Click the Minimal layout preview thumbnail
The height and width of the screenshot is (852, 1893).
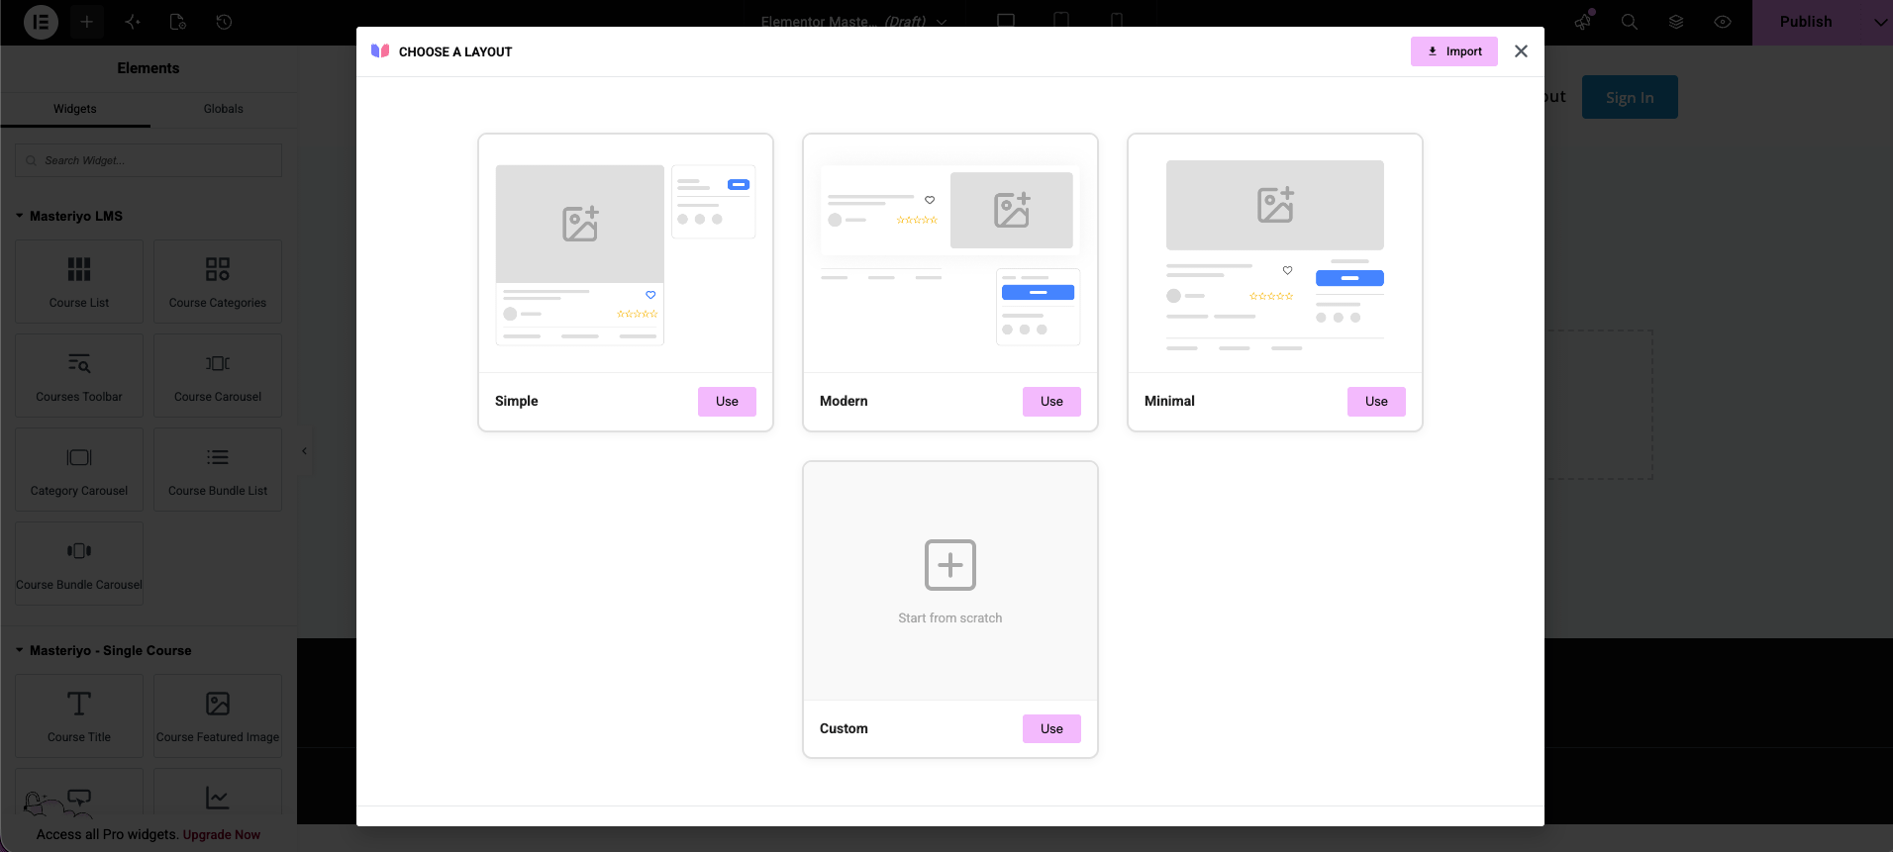[1275, 254]
